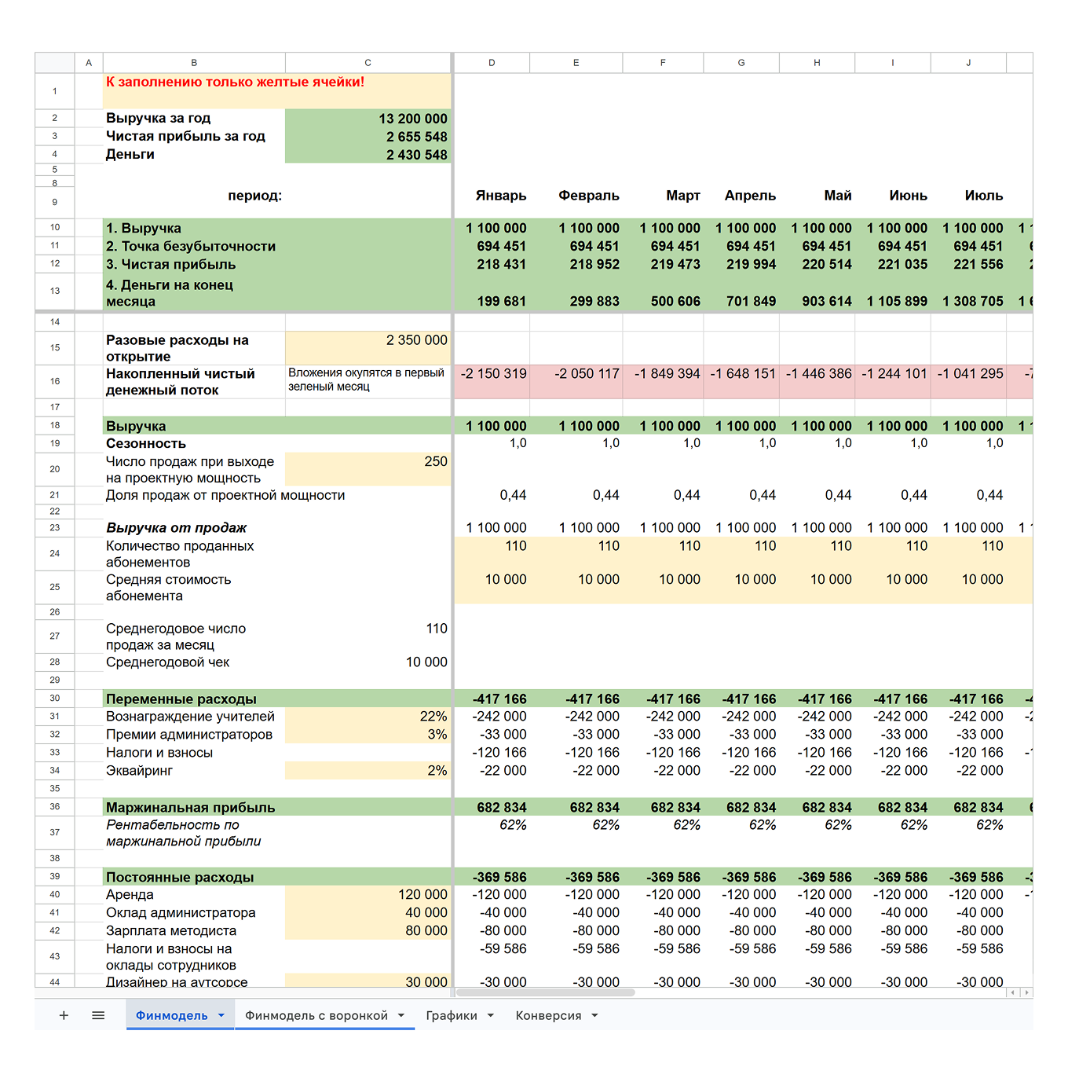
Task: Open the Графики tab dropdown arrow
Action: point(491,1015)
